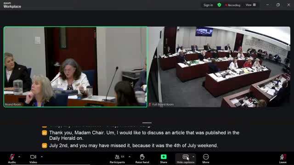Click the speaker avatar beside 'July 2nd' caption

pos(45,146)
